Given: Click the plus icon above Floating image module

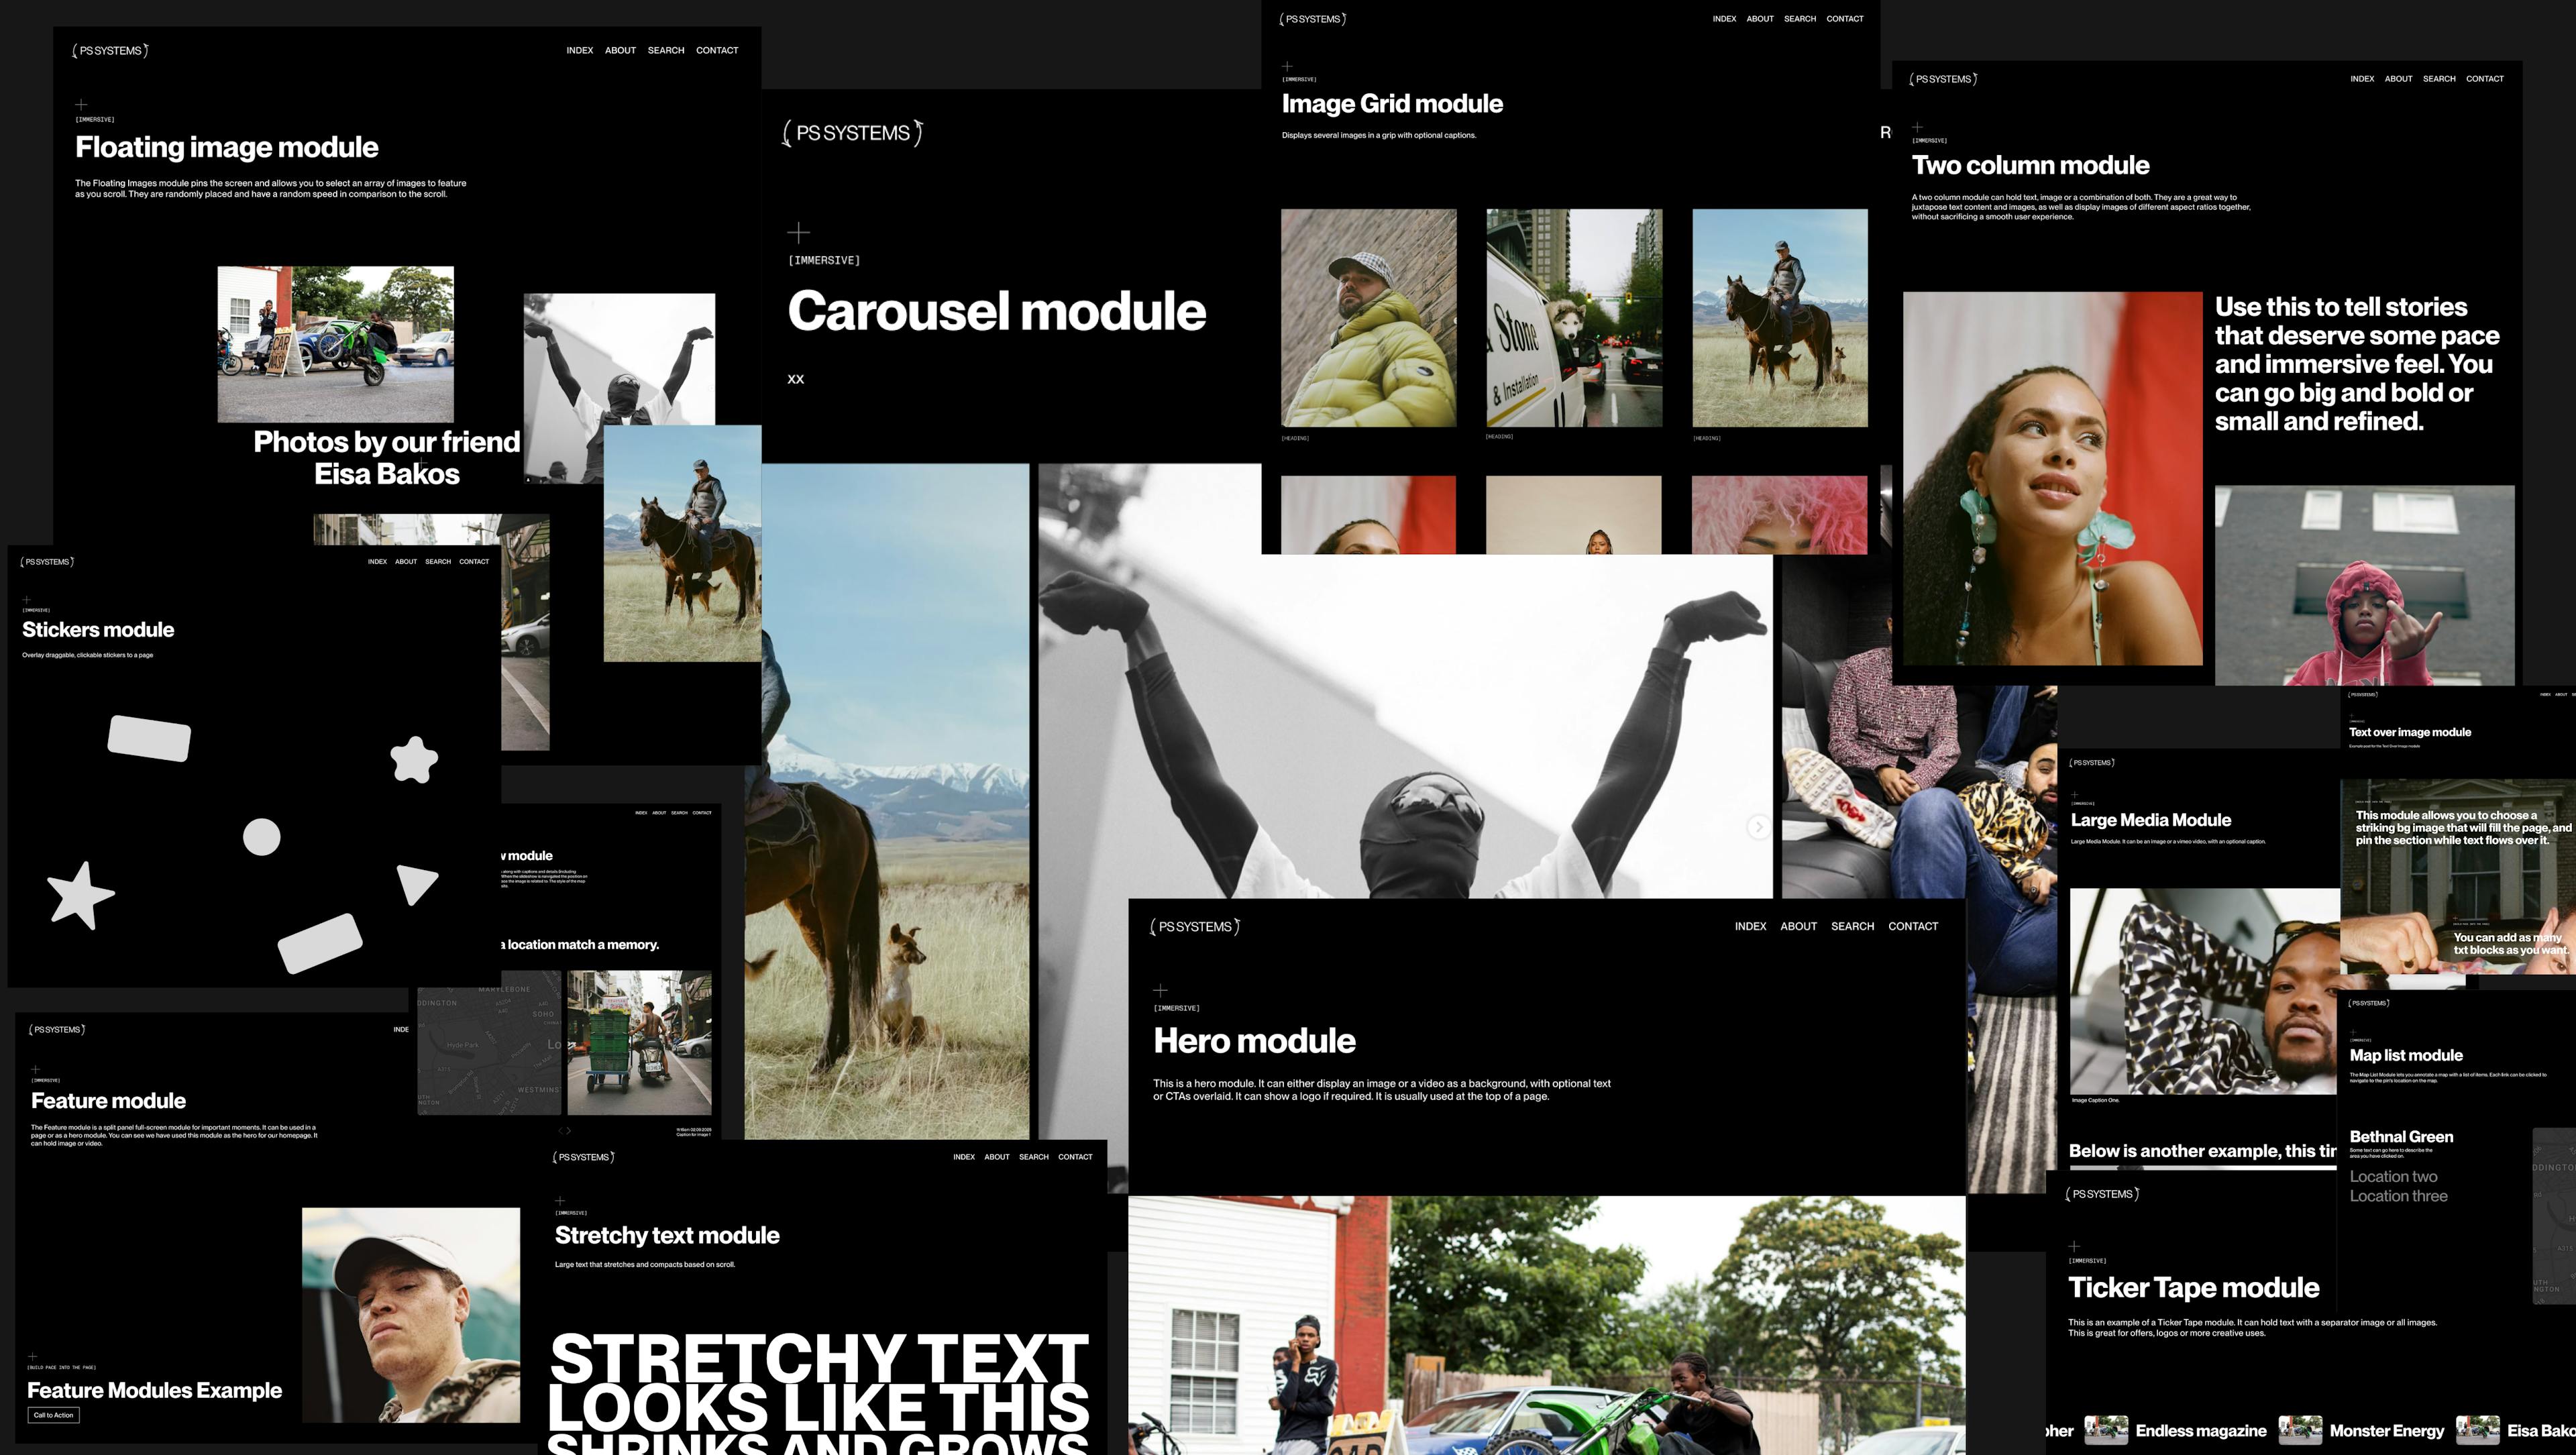Looking at the screenshot, I should [x=81, y=104].
